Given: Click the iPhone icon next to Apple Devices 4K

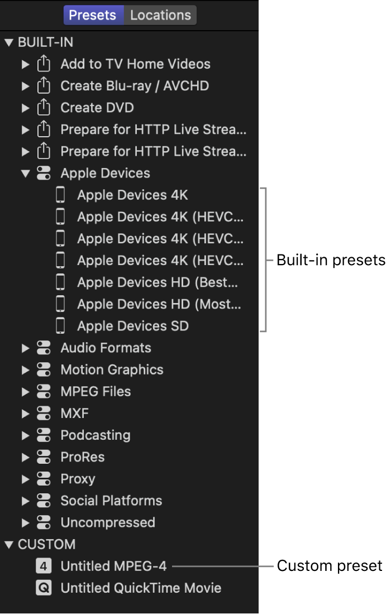Looking at the screenshot, I should (60, 195).
